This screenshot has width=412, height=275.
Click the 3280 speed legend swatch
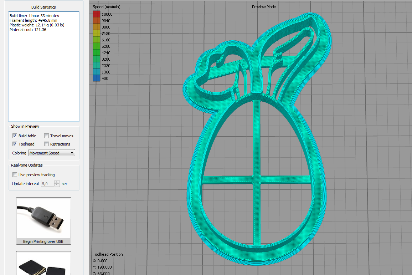pyautogui.click(x=97, y=59)
